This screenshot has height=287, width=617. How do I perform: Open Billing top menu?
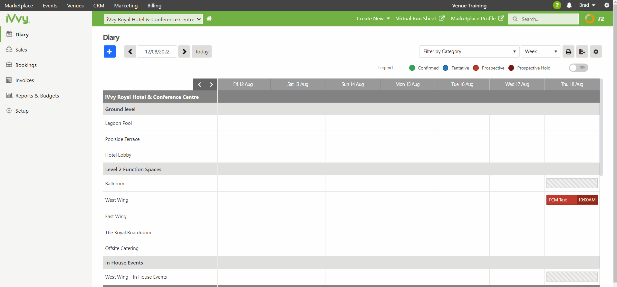point(154,5)
